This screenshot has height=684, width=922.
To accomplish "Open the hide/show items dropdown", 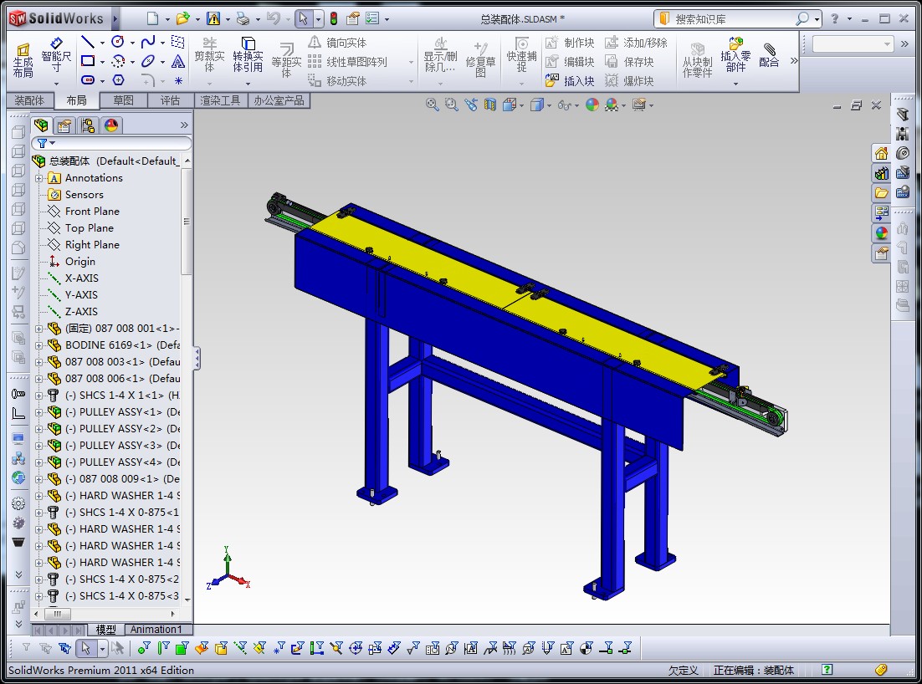I will click(576, 105).
